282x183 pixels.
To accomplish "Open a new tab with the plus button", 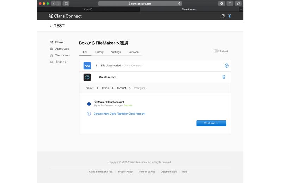I will coord(241,10).
